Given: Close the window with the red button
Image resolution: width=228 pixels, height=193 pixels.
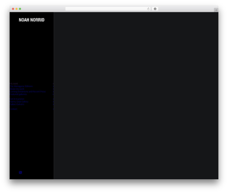Looking at the screenshot, I should point(13,9).
